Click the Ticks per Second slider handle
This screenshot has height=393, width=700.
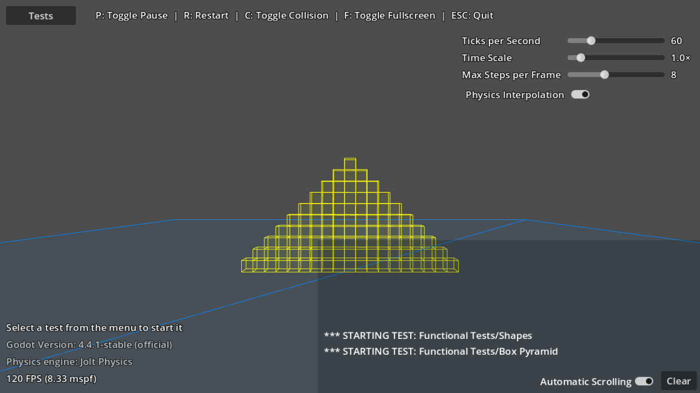coord(590,40)
